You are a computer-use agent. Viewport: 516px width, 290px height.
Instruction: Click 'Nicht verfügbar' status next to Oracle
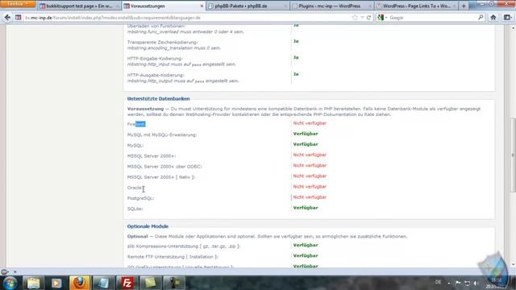(310, 186)
